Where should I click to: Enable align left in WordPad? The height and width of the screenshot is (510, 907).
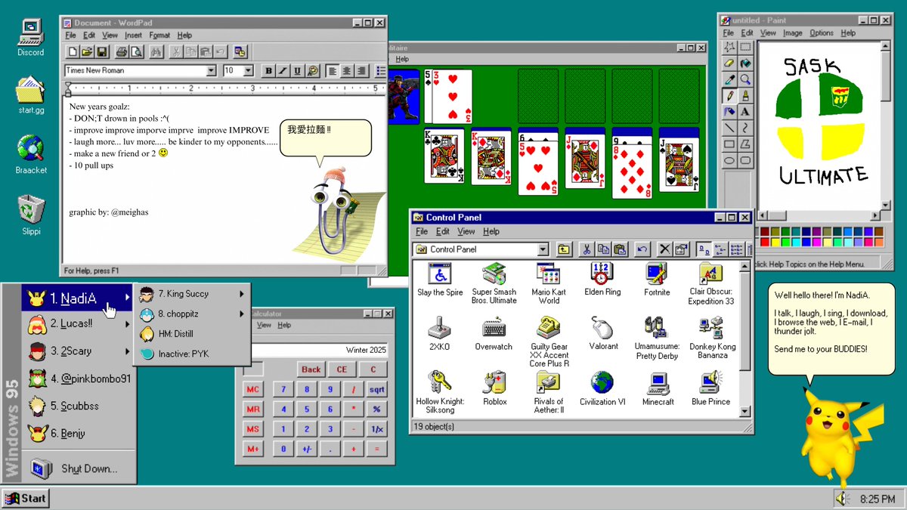pos(332,70)
